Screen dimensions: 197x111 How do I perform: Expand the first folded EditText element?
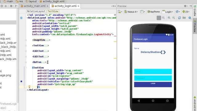[26, 51]
